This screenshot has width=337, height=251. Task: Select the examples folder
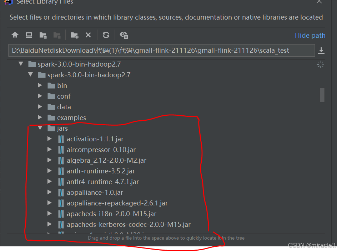(x=67, y=118)
